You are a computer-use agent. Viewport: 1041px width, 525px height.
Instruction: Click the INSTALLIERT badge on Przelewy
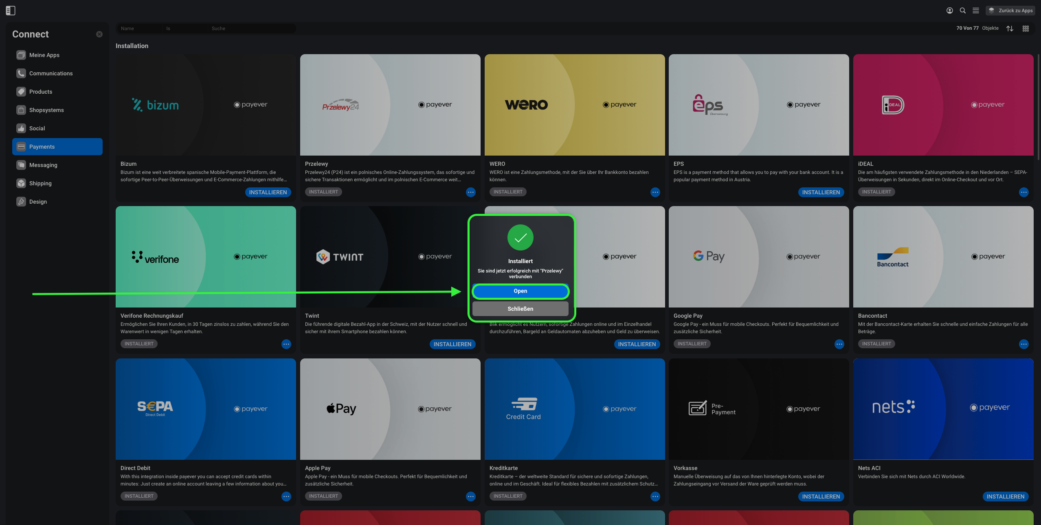[323, 192]
